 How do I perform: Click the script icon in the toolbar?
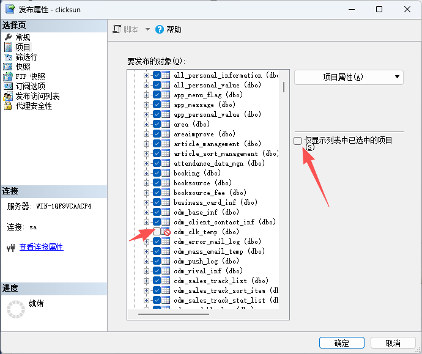[117, 29]
